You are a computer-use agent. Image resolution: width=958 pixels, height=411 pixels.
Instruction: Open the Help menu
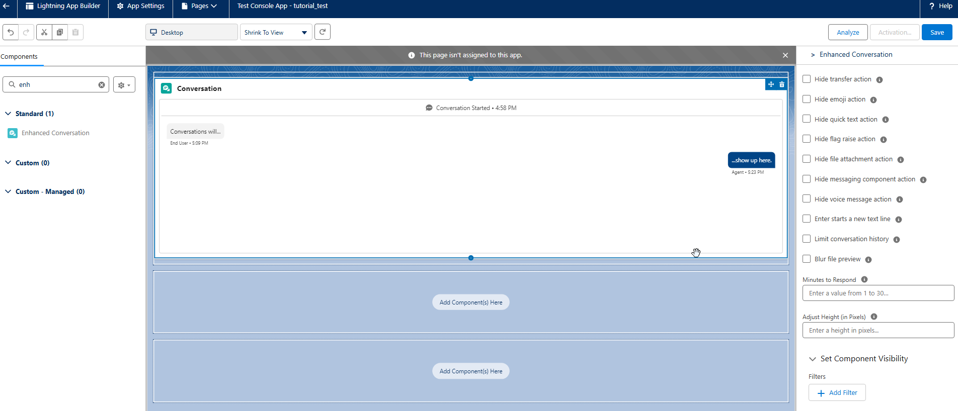point(940,6)
